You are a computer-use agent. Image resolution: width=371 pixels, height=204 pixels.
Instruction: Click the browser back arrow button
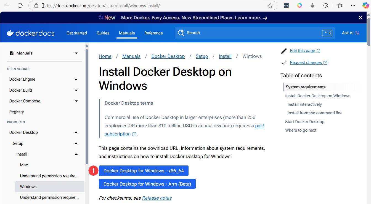tap(7, 6)
